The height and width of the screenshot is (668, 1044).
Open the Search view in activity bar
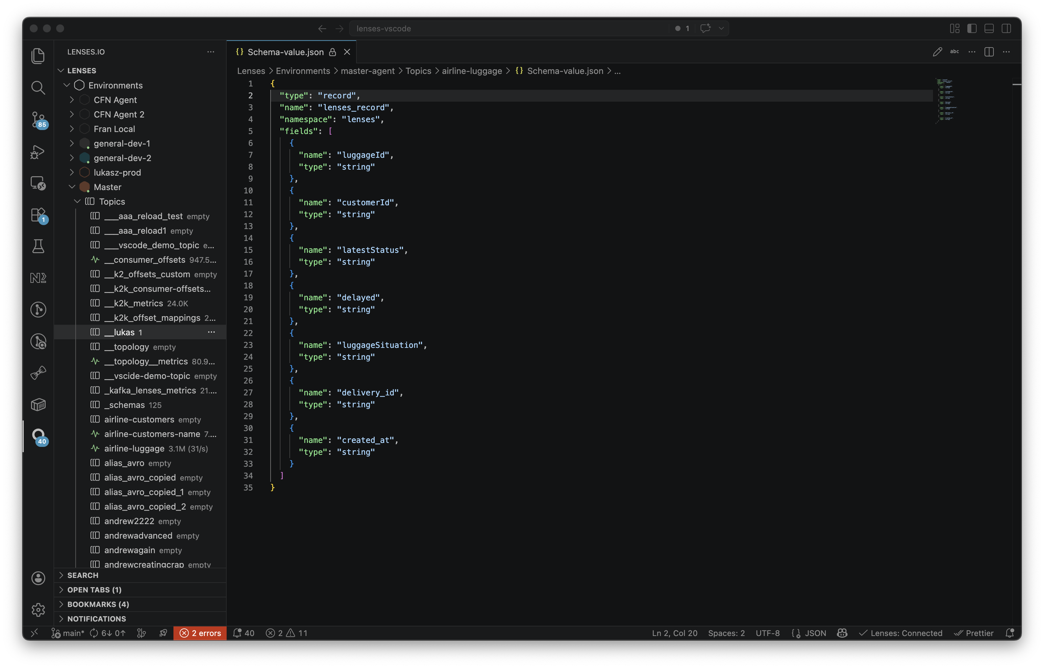coord(38,87)
